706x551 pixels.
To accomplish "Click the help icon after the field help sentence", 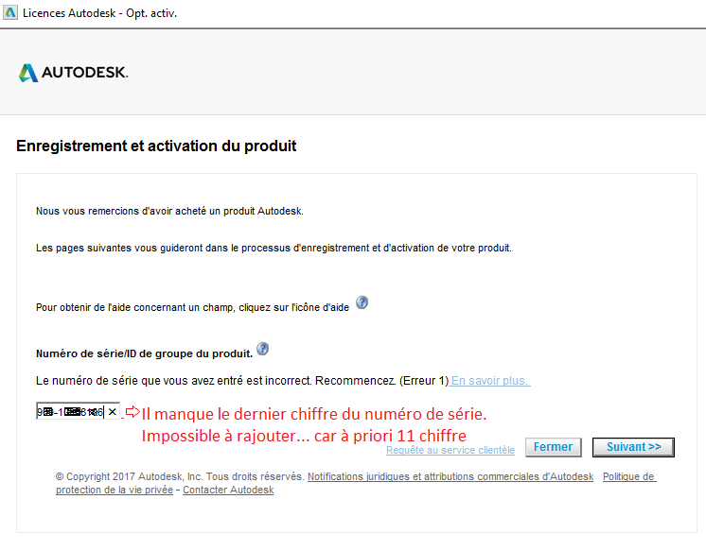I will (x=362, y=302).
